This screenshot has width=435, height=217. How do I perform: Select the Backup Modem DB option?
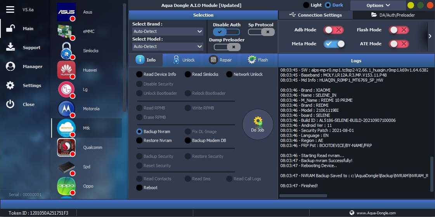coord(206,140)
